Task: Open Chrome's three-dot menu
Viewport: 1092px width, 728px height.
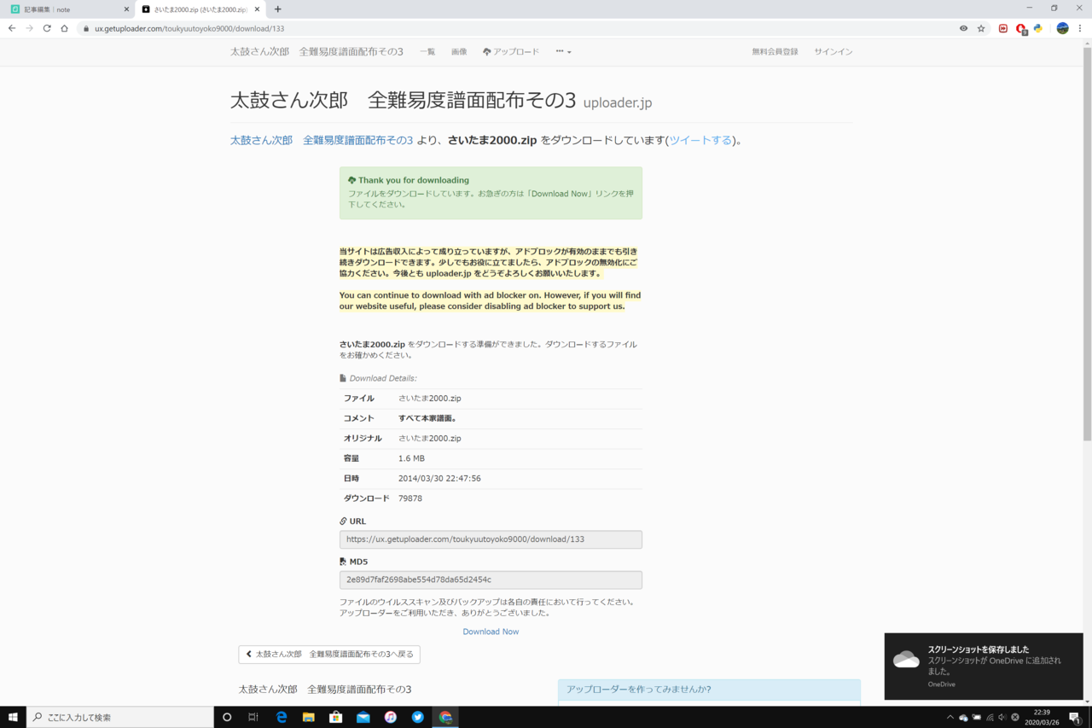Action: coord(1080,28)
